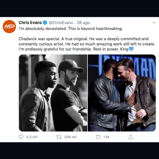Open the '28 ago.' timestamp link
This screenshot has width=159, height=159.
coord(84,23)
